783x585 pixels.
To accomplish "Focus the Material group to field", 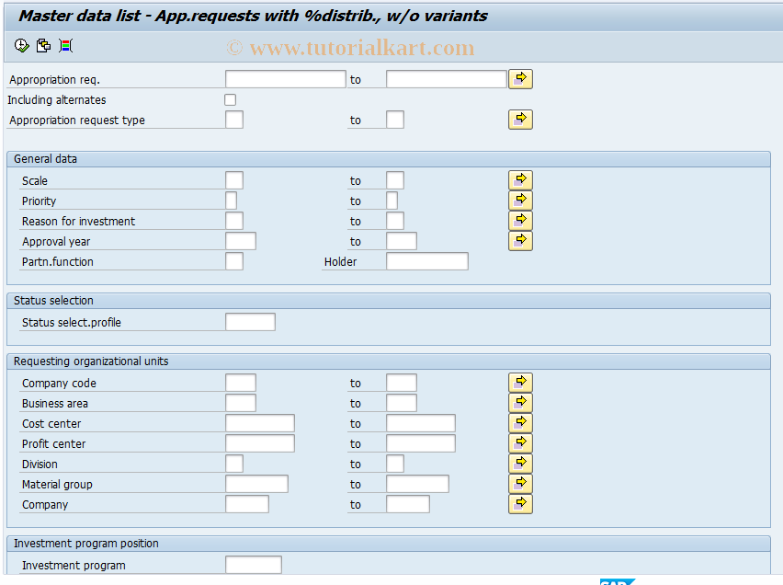I will click(x=417, y=484).
